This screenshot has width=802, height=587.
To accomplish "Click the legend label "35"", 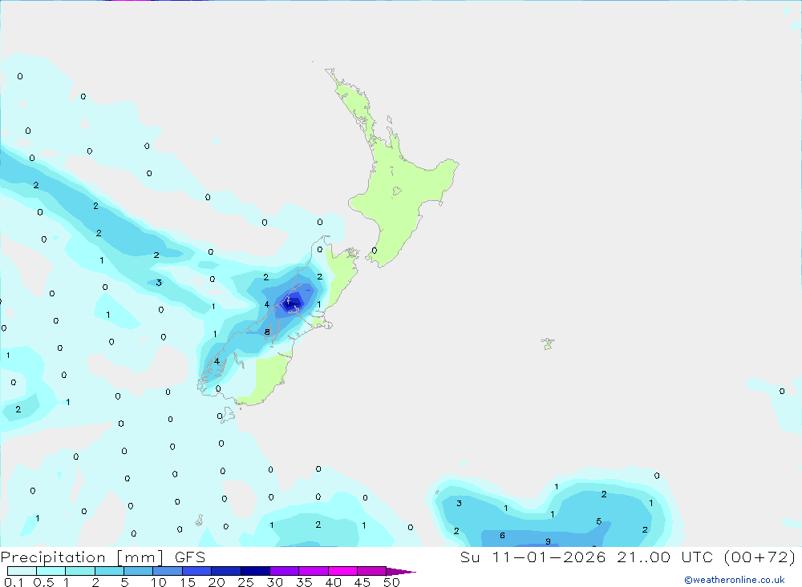I will (304, 582).
